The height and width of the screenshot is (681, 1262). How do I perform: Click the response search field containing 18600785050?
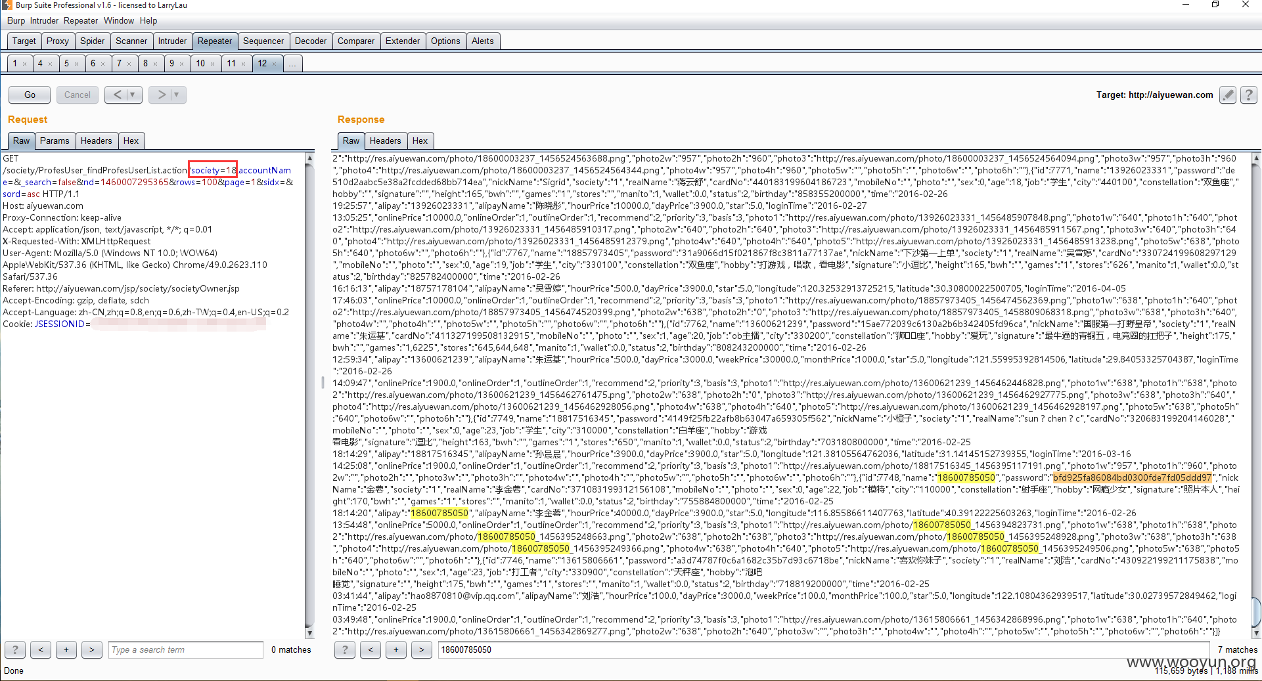tap(824, 649)
